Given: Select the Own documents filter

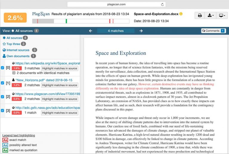Looking at the screenshot, I should [18, 56].
